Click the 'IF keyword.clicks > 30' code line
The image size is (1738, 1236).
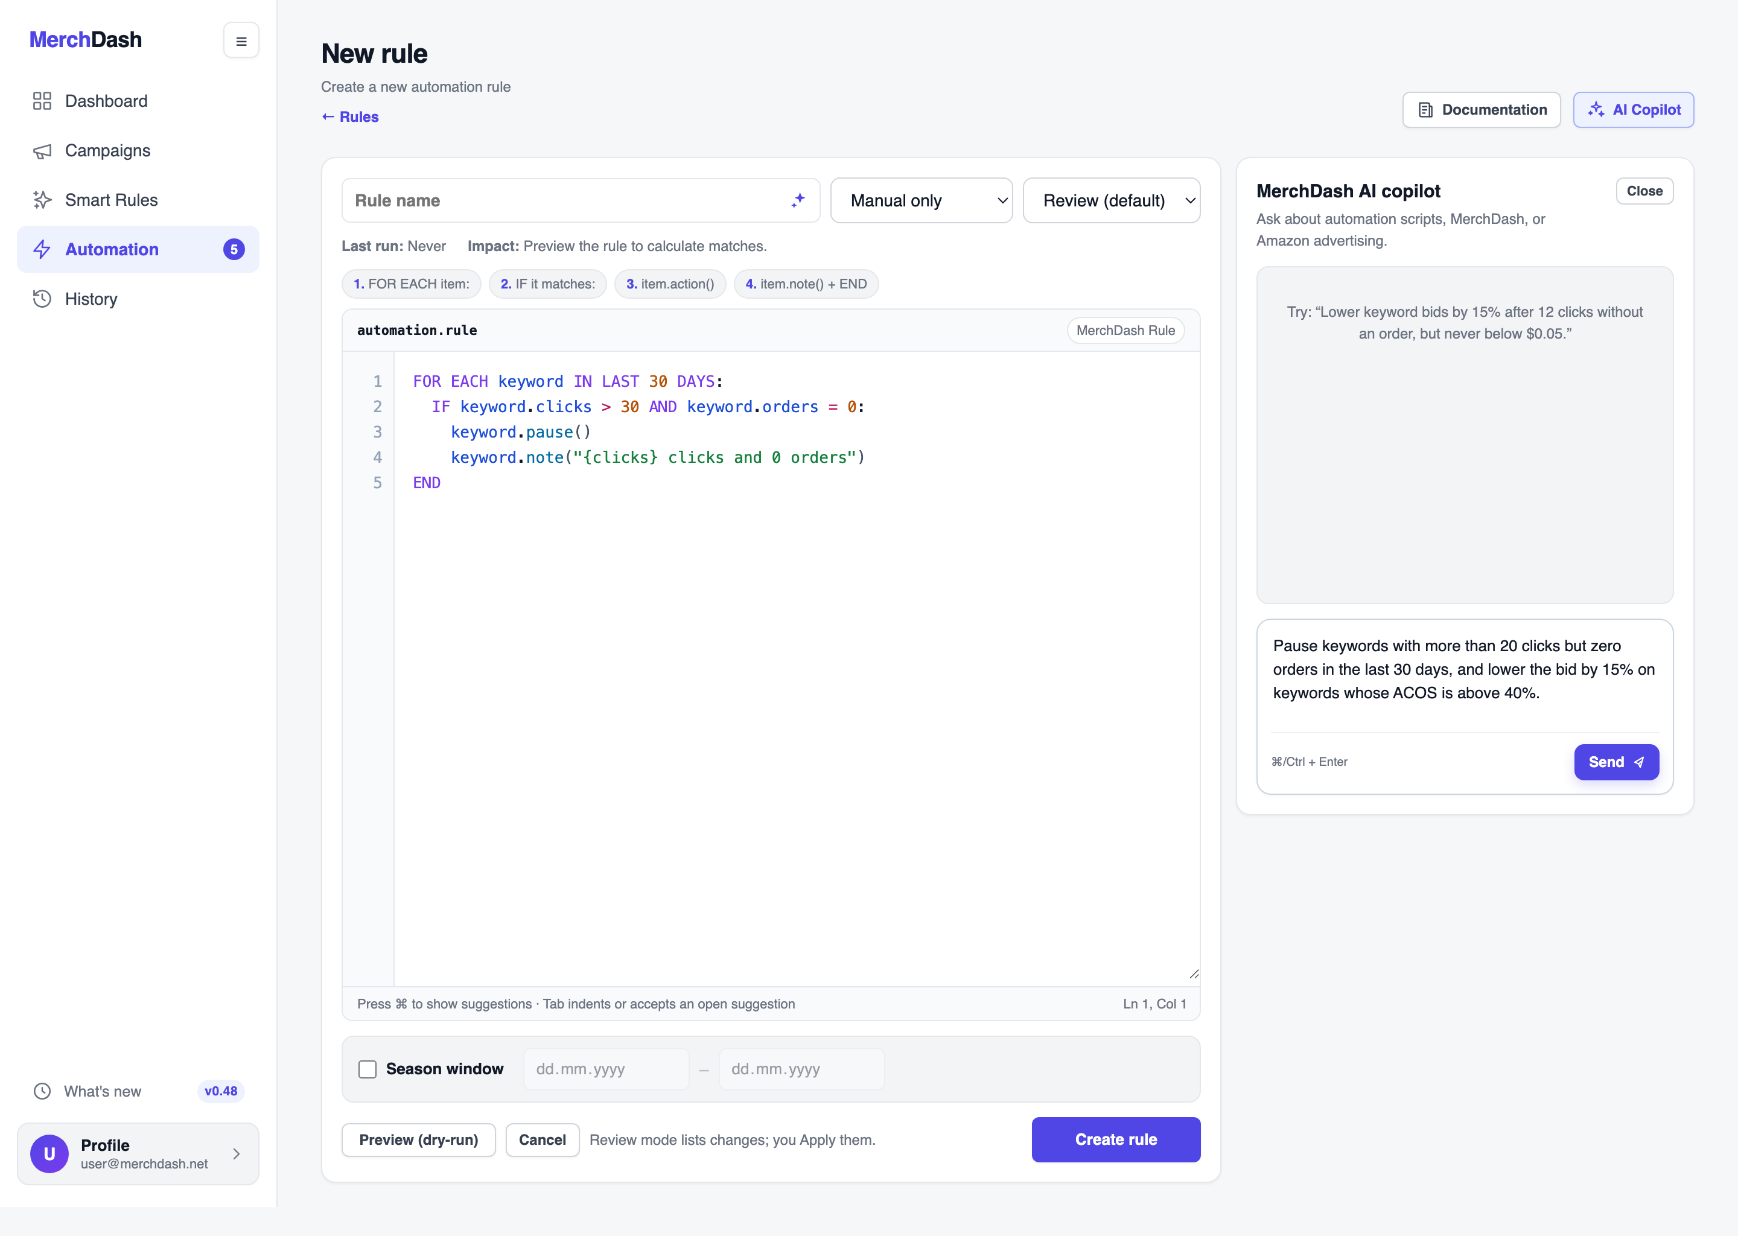pos(648,406)
